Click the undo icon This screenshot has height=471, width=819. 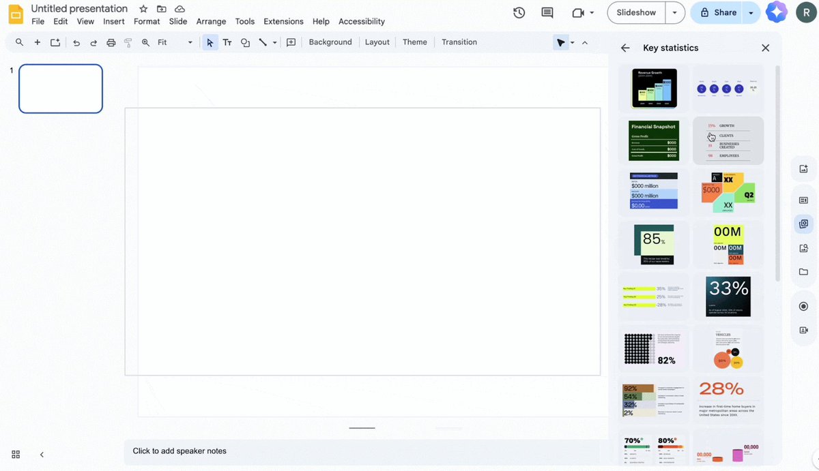coord(76,42)
